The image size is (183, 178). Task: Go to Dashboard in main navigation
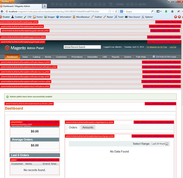tap(12, 57)
